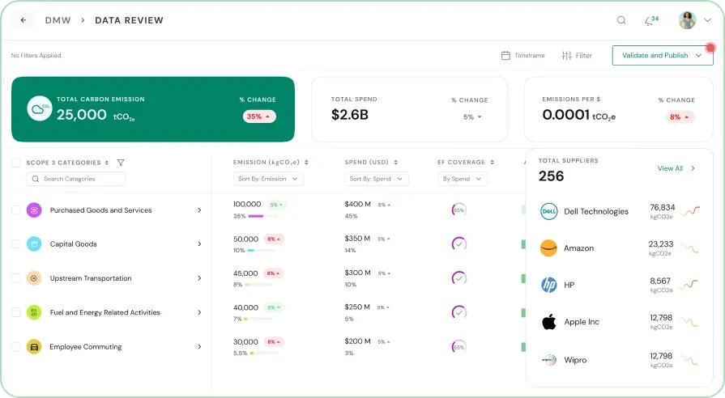Click the categories funnel filter icon
This screenshot has height=398, width=725.
(x=121, y=163)
